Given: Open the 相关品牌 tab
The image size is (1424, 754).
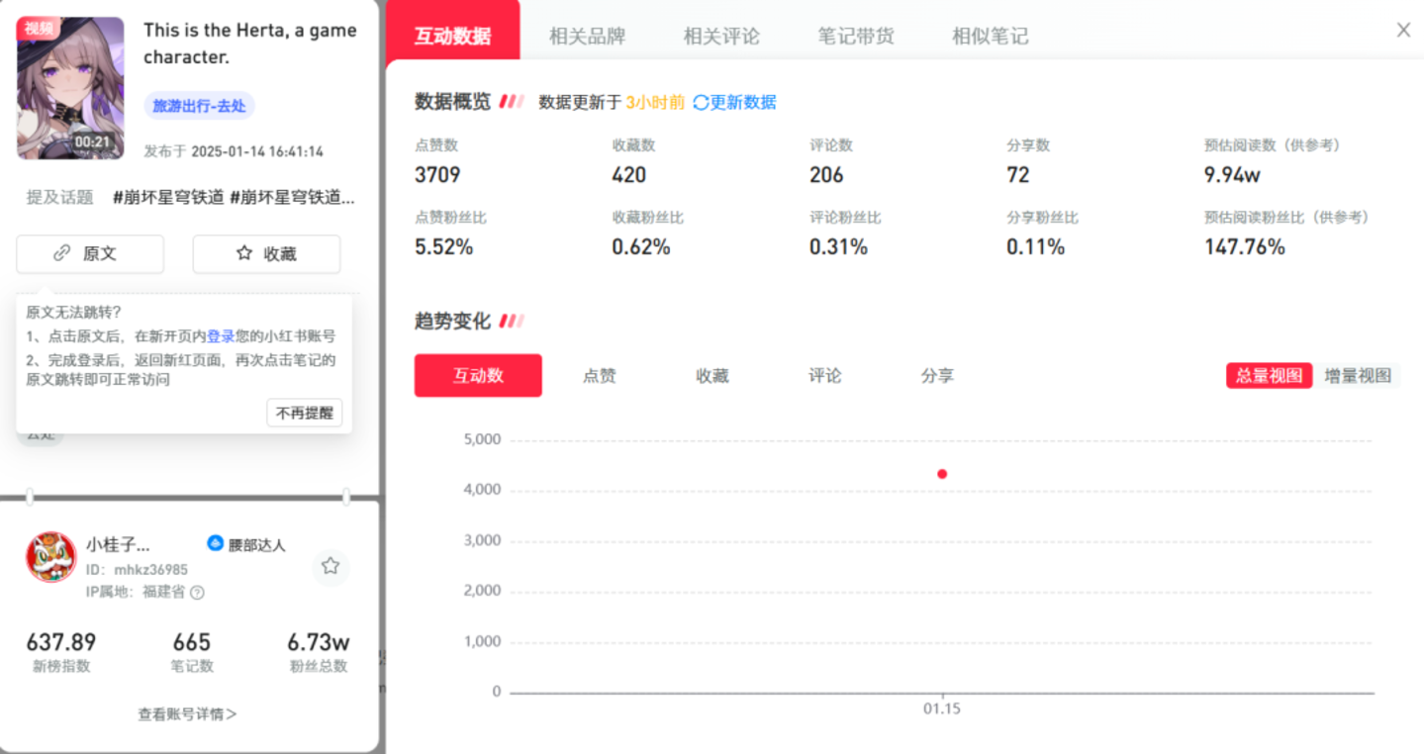Looking at the screenshot, I should [587, 37].
